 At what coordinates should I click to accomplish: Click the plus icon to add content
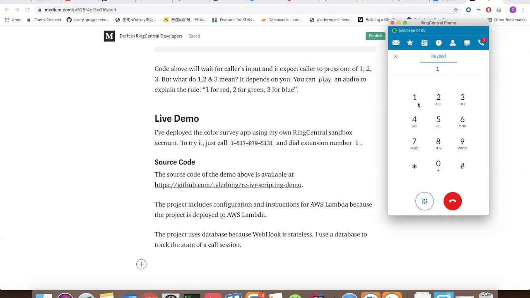[x=141, y=264]
